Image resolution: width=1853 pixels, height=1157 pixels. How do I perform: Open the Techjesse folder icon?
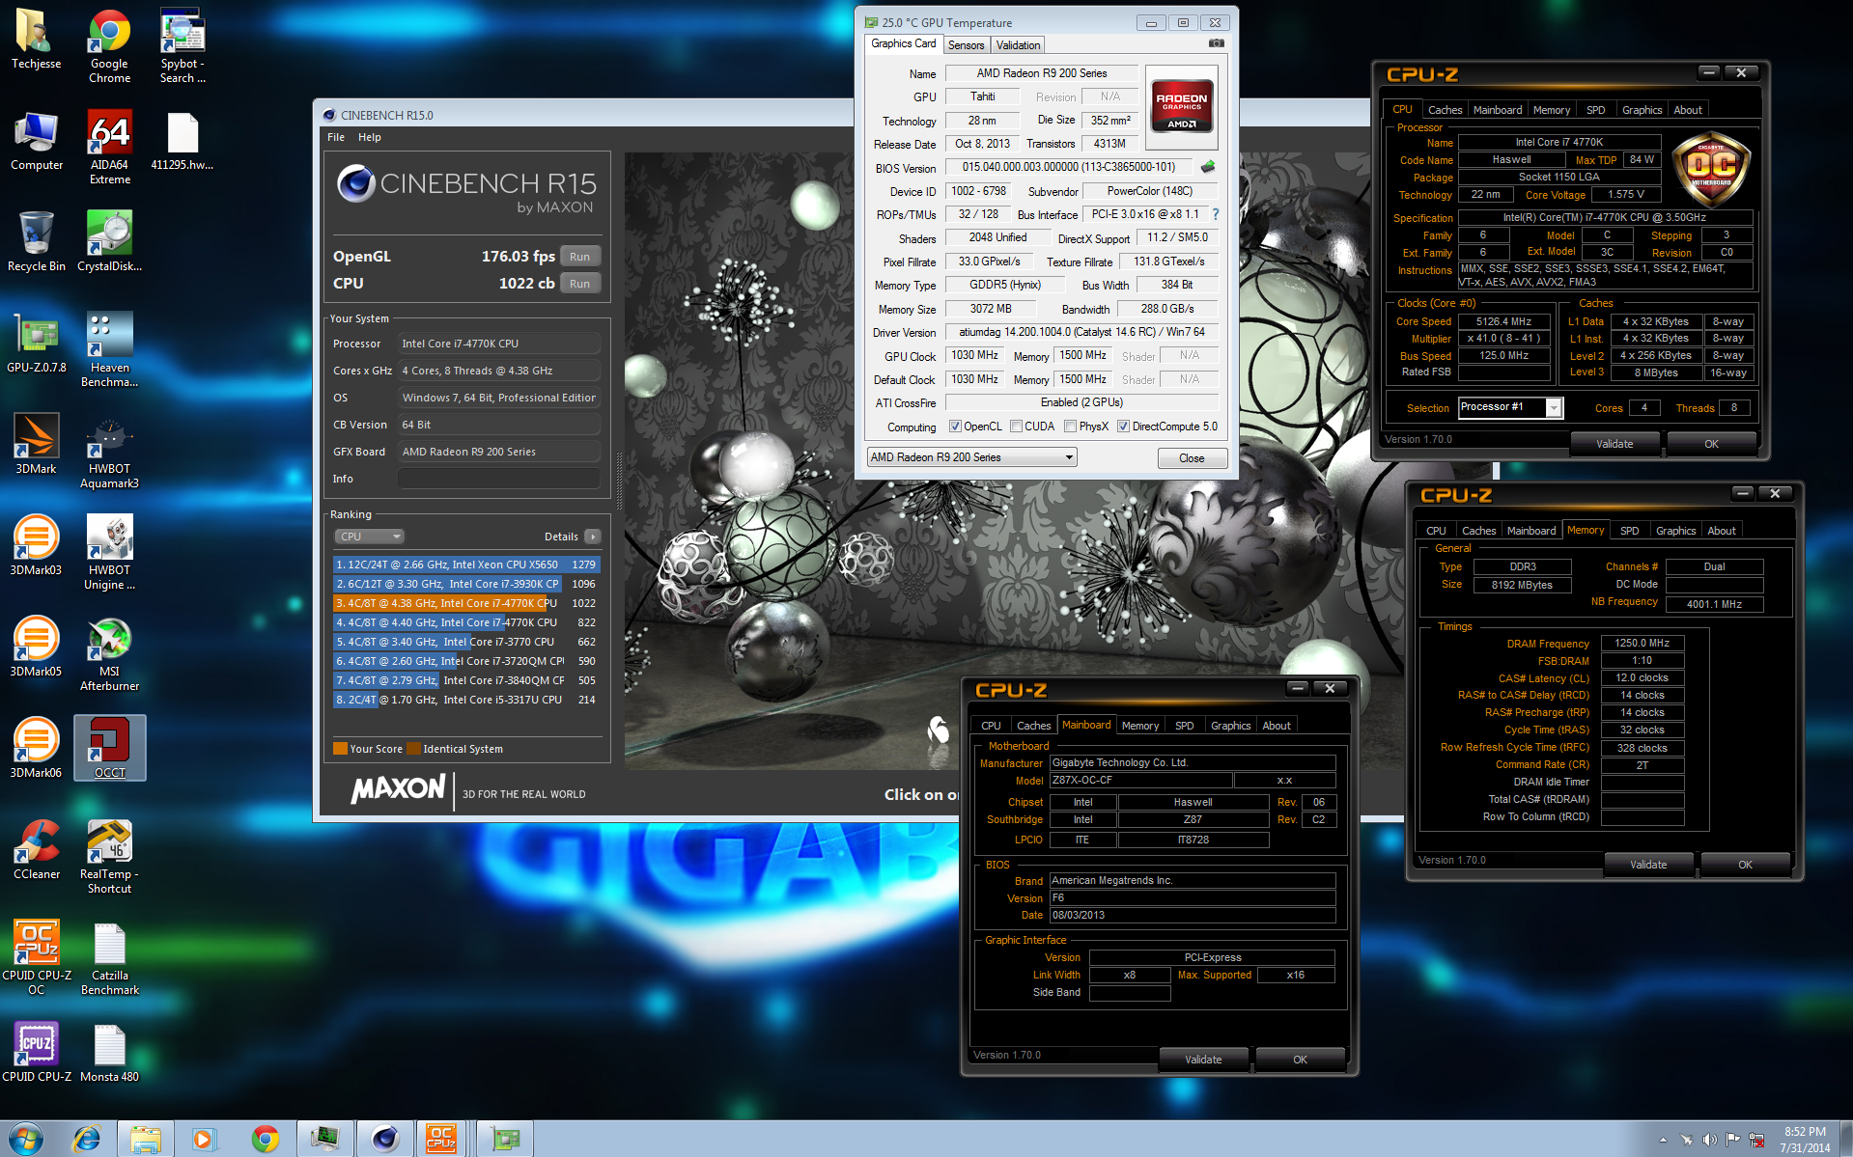pyautogui.click(x=37, y=41)
